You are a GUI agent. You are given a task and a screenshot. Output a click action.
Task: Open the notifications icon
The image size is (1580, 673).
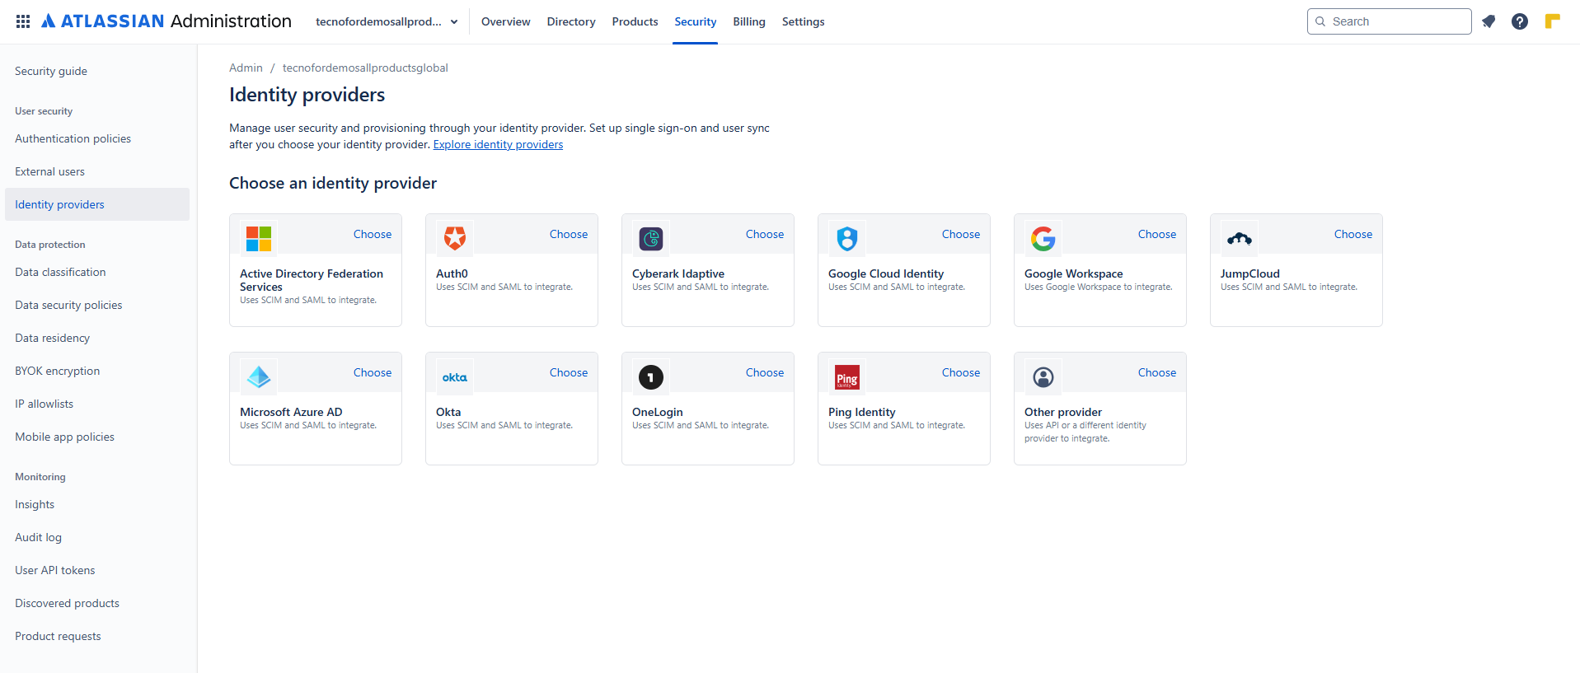(1489, 21)
